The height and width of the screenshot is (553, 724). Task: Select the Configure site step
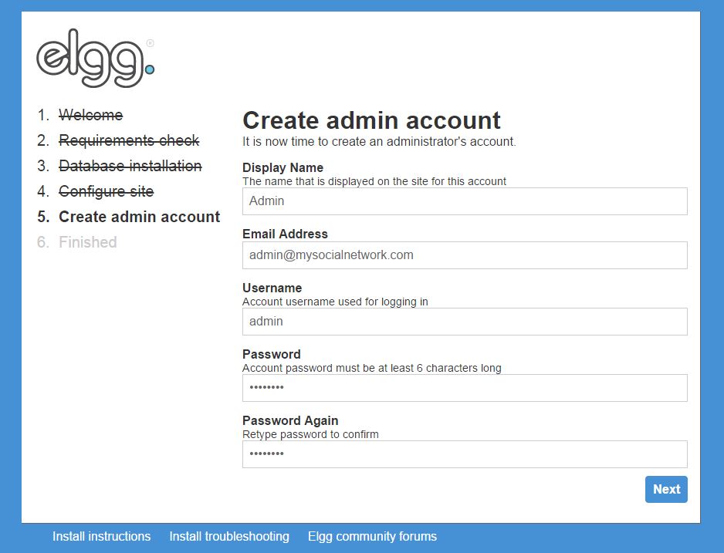[x=106, y=191]
